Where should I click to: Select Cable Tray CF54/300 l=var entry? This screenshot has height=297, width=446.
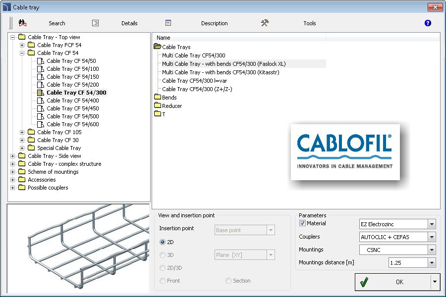coord(195,81)
